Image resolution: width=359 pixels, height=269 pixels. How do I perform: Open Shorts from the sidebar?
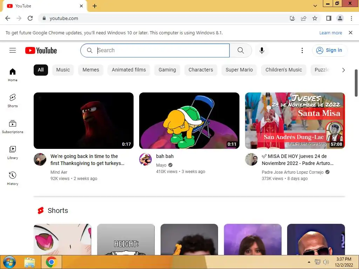pyautogui.click(x=13, y=101)
